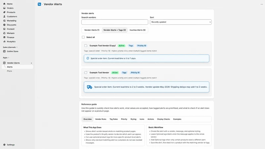
Task: Click the Products tag icon
Action: pos(4,12)
